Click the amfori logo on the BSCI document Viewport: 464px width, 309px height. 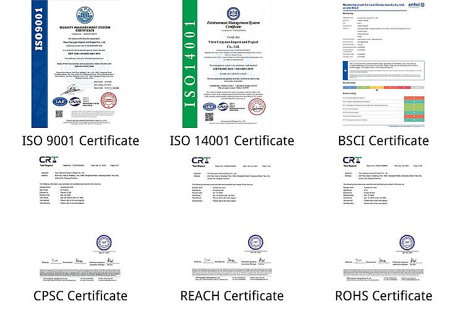coord(416,5)
